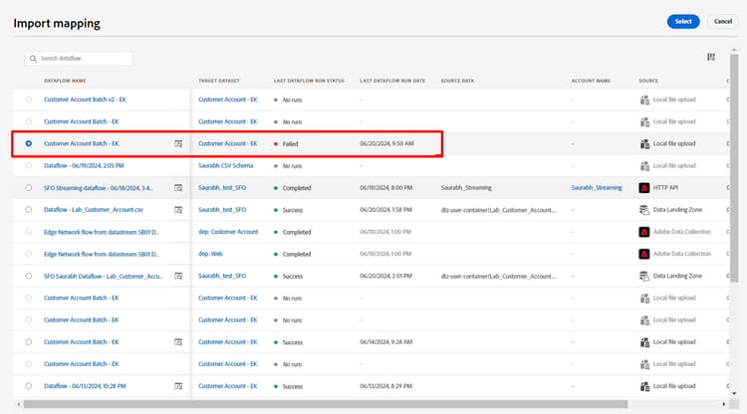
Task: Click the magnifier icon in the search box
Action: point(33,59)
